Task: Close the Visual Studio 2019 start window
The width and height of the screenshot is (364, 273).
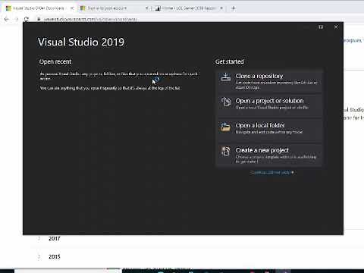Action: coord(336,27)
